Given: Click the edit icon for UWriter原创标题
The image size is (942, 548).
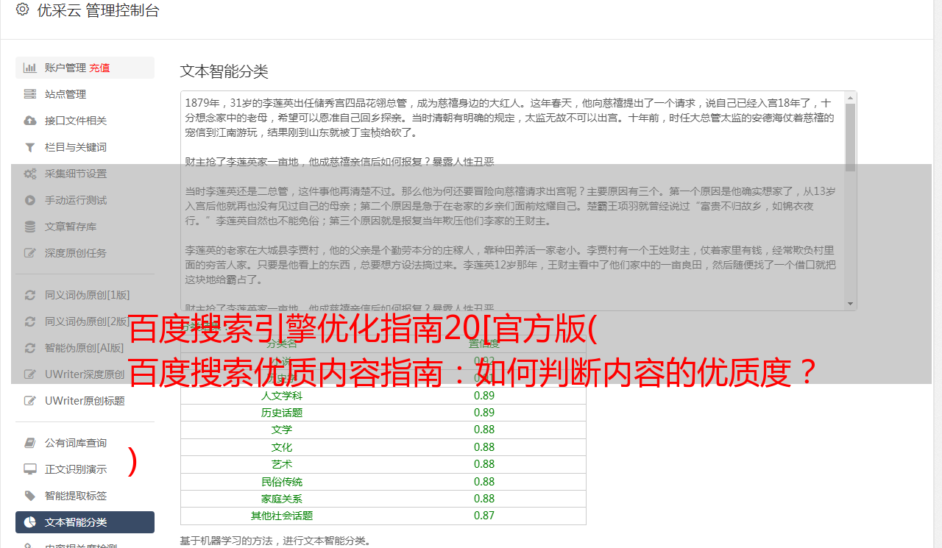Looking at the screenshot, I should (30, 401).
